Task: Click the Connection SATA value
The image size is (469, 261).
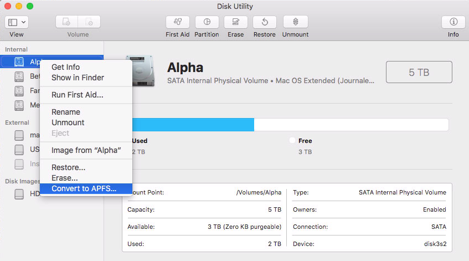Action: click(x=439, y=227)
